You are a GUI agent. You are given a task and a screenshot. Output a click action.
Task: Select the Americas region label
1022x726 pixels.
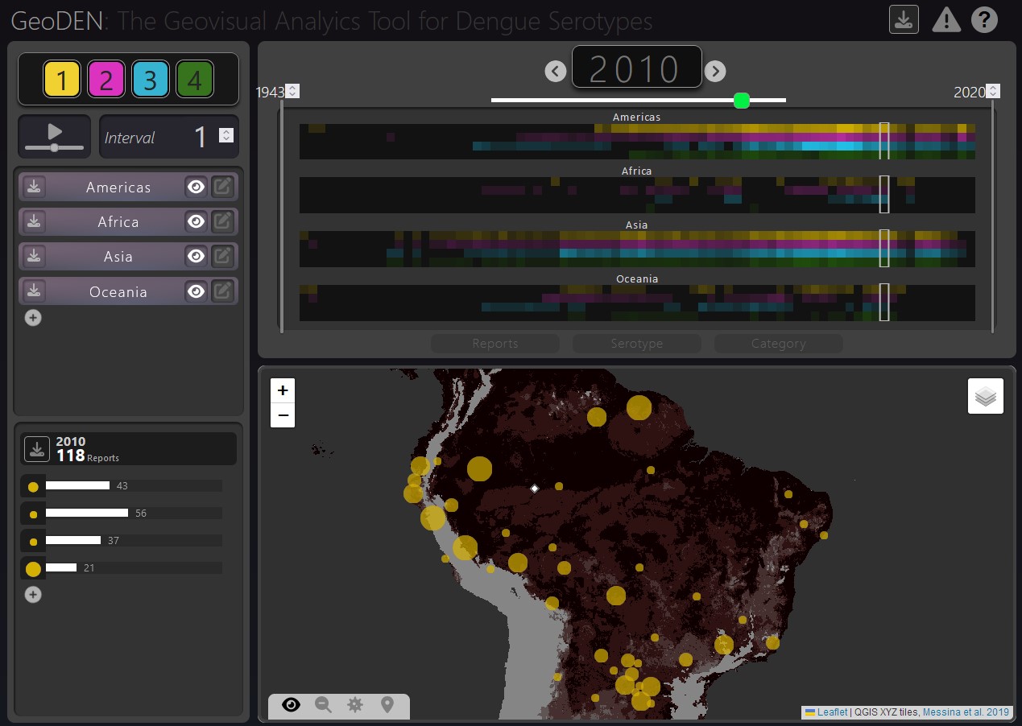pyautogui.click(x=118, y=187)
